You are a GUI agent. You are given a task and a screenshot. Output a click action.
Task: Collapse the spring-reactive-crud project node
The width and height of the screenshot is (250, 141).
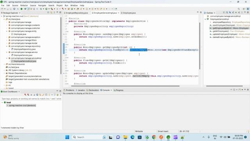point(2,16)
